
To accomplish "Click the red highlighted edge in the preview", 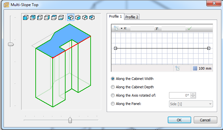I will pyautogui.click(x=72, y=47).
